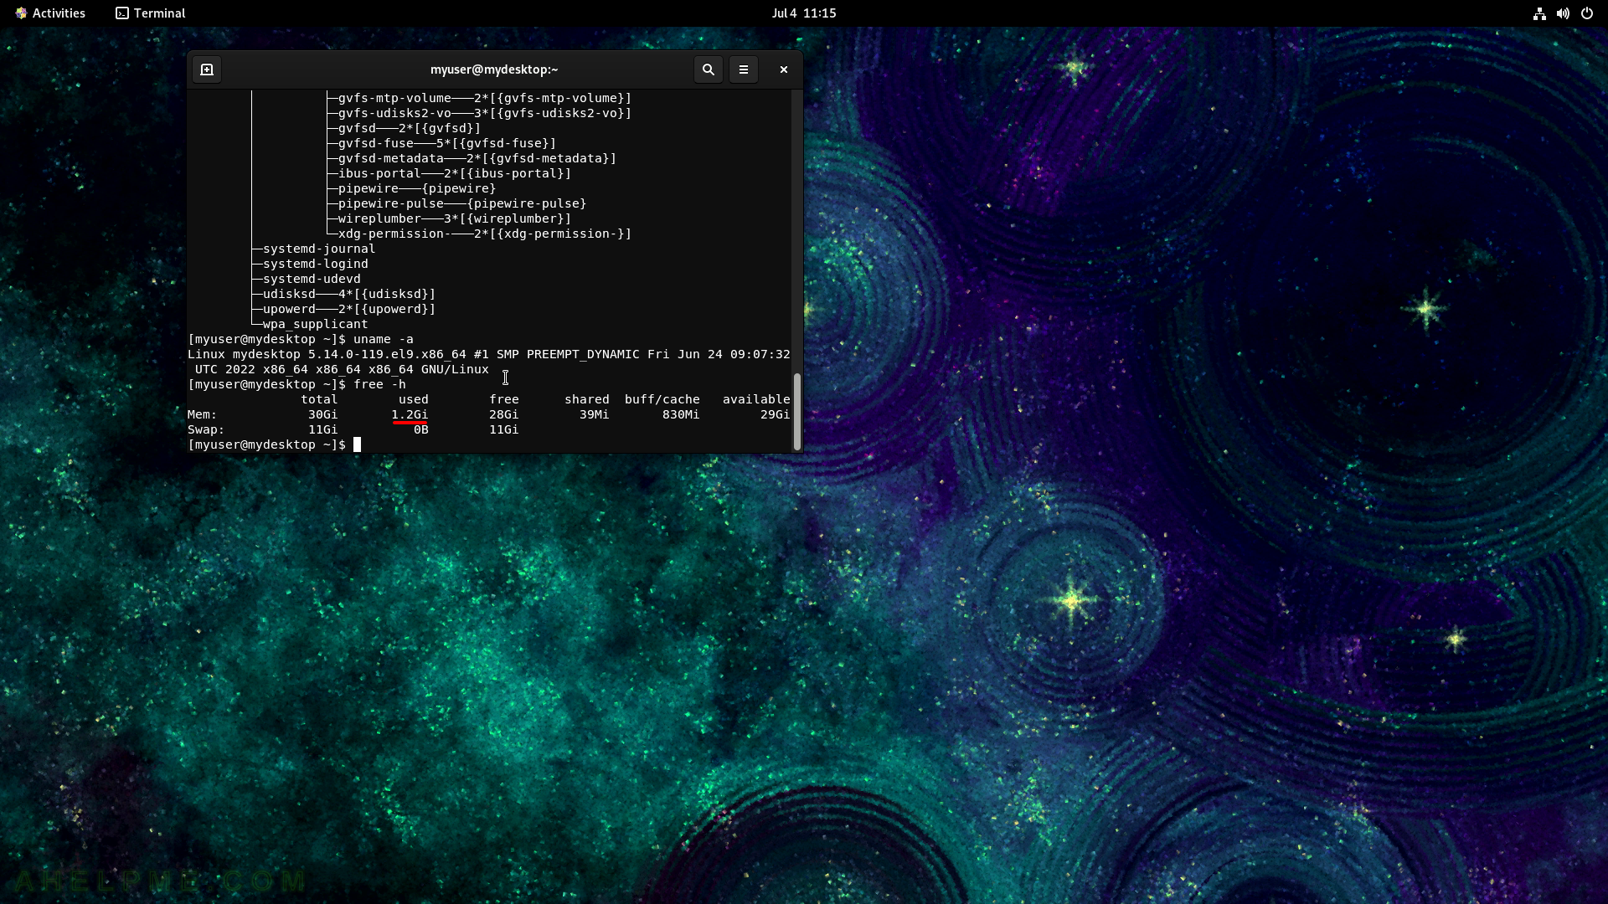The image size is (1608, 904).
Task: Click the buff/cache value 830Mi
Action: [681, 414]
